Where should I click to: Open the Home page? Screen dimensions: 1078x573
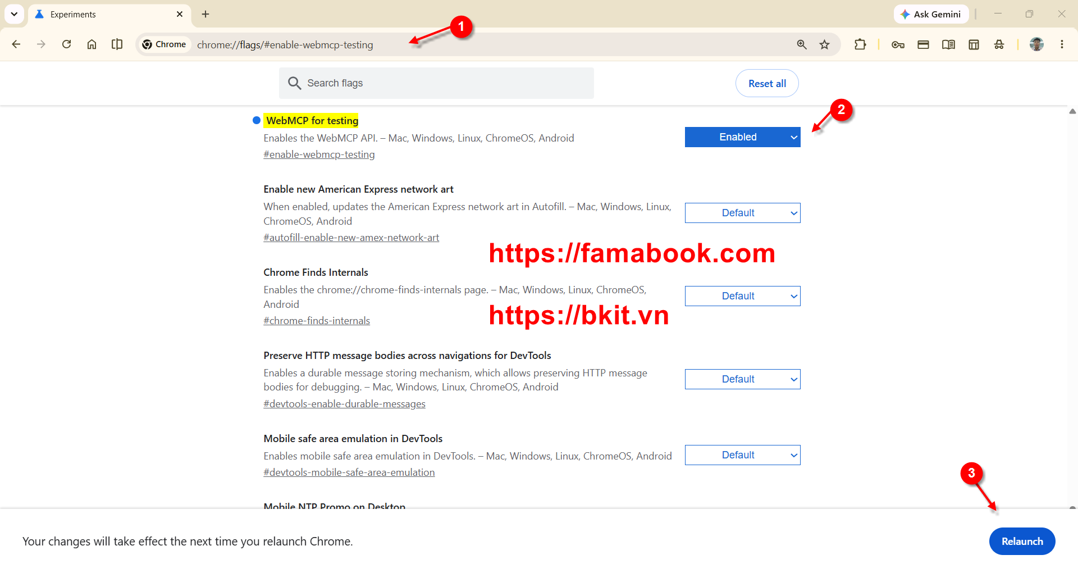click(x=92, y=44)
